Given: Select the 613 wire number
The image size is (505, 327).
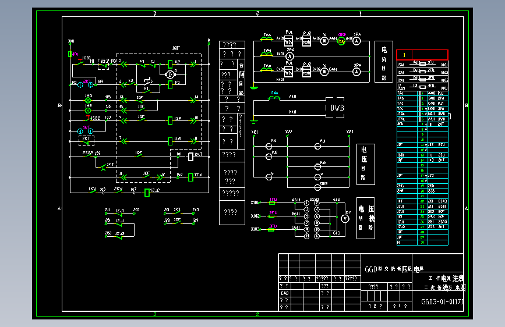Looking at the screenshot, I should pos(337,233).
